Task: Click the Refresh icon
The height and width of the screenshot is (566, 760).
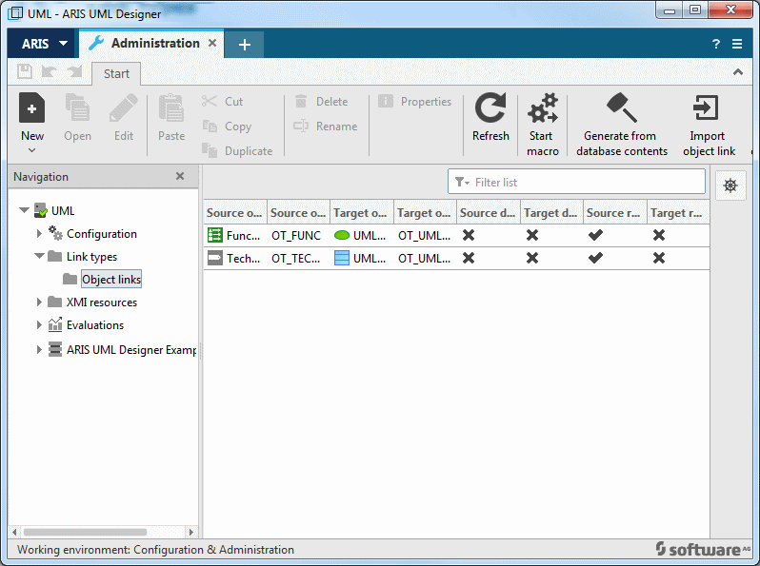Action: tap(490, 107)
